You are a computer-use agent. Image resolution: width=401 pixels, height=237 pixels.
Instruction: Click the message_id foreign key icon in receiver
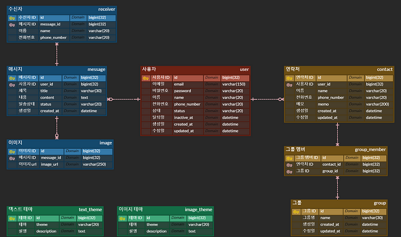(12, 25)
